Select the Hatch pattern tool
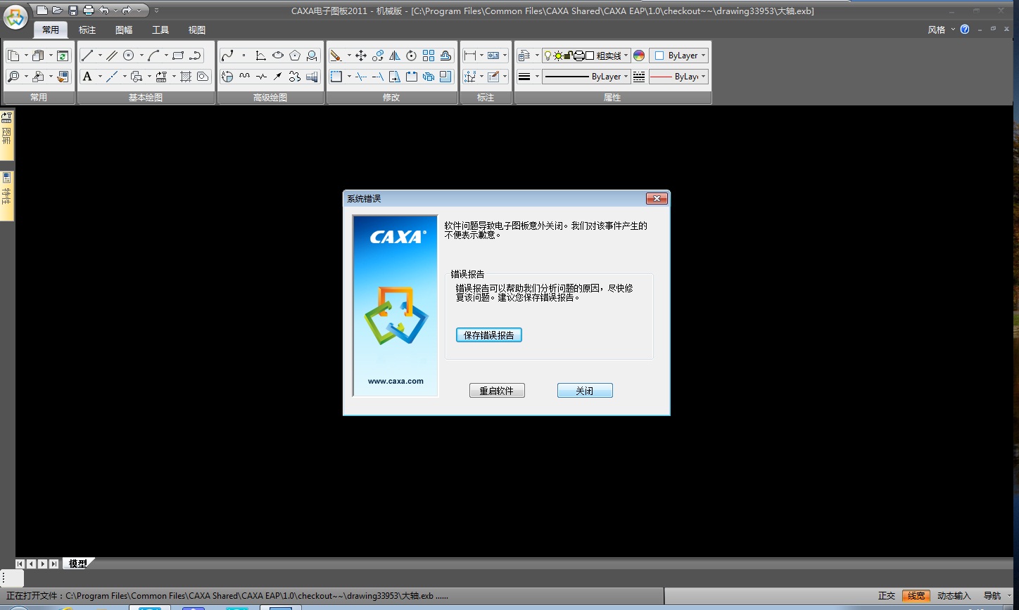This screenshot has height=610, width=1019. [186, 77]
